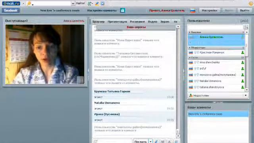Click green status icon for irina shevchenko

242,62
